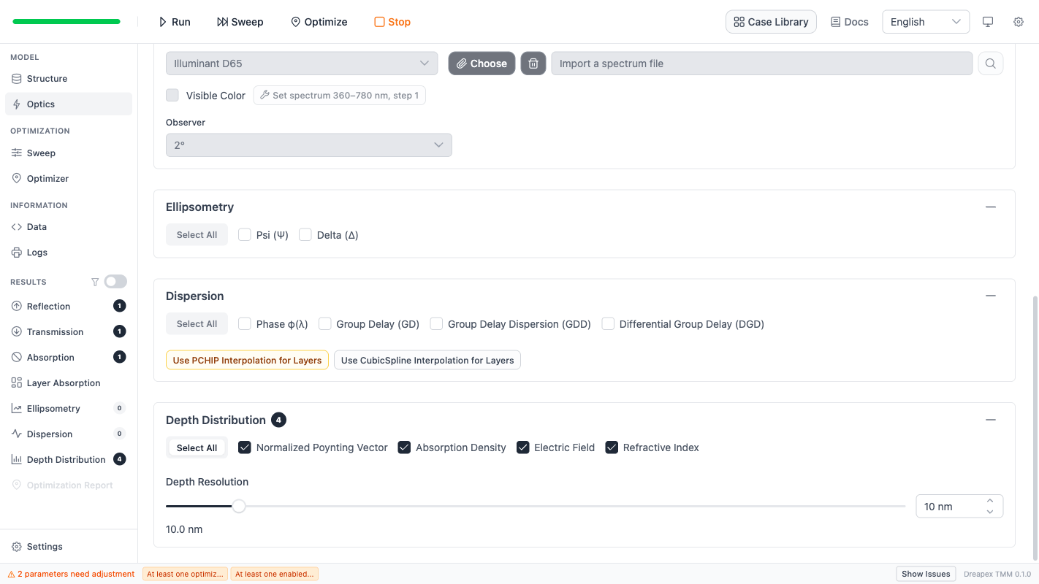
Task: Open the Case Library
Action: click(x=771, y=22)
